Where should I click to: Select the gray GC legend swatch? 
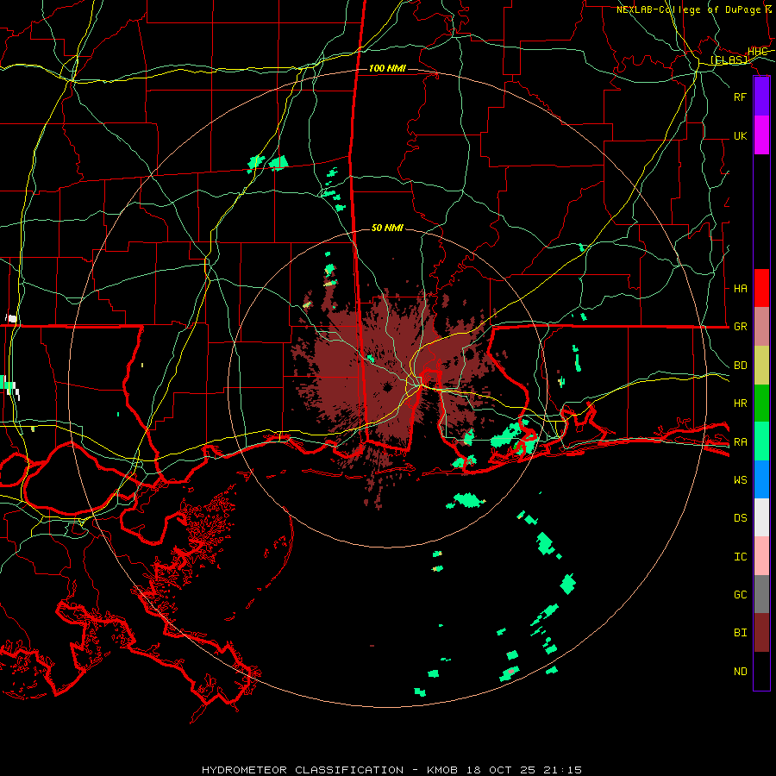pos(761,594)
